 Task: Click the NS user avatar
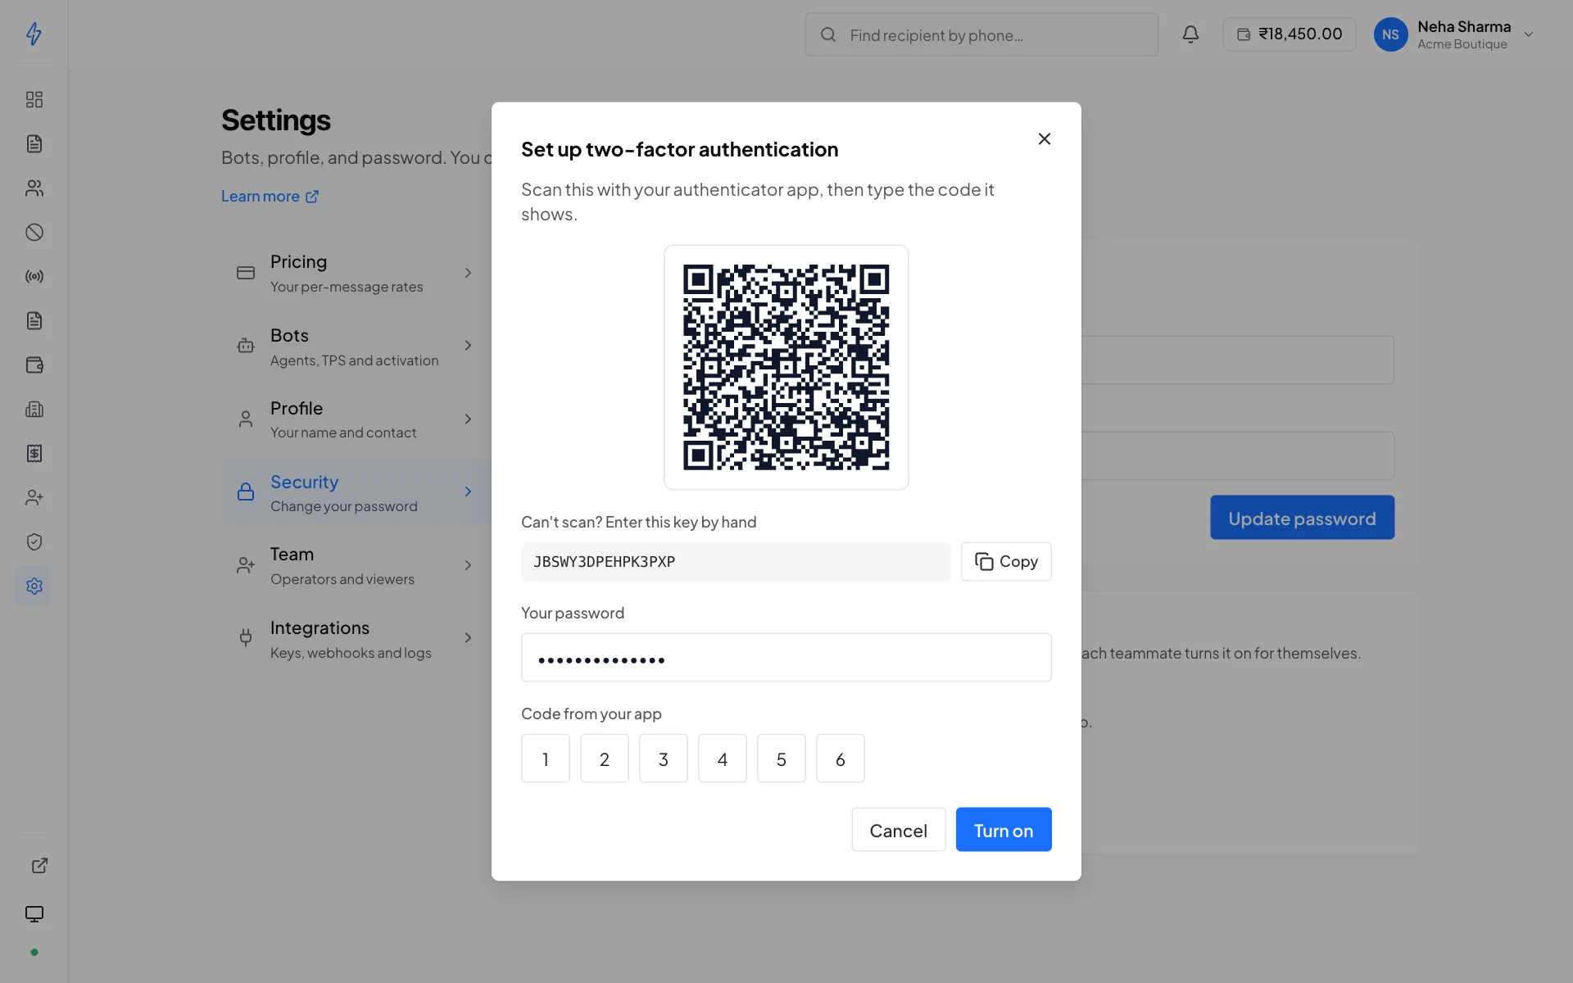1390,34
